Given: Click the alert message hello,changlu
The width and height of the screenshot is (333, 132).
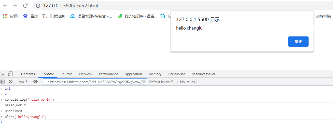Looking at the screenshot, I should [189, 28].
